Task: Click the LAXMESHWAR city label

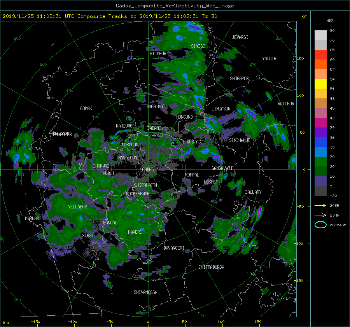Action: point(138,194)
